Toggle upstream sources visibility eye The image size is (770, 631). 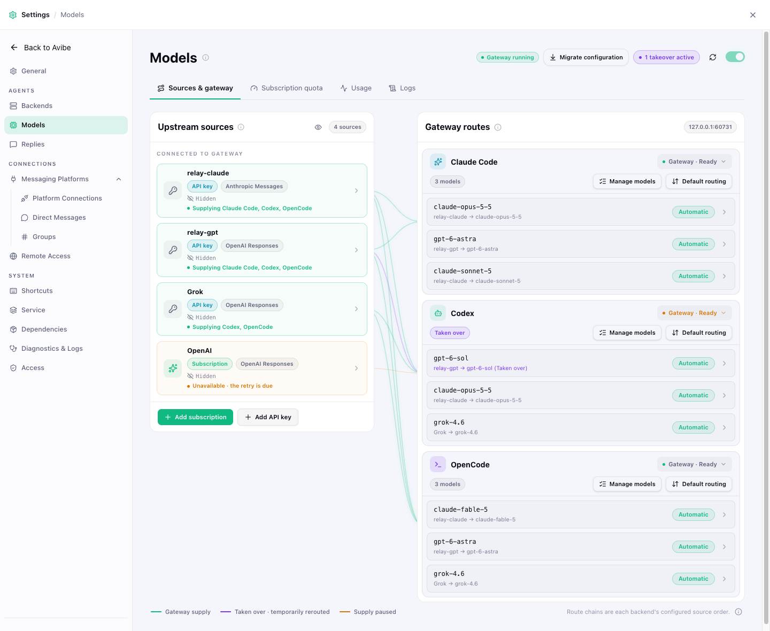[x=318, y=127]
